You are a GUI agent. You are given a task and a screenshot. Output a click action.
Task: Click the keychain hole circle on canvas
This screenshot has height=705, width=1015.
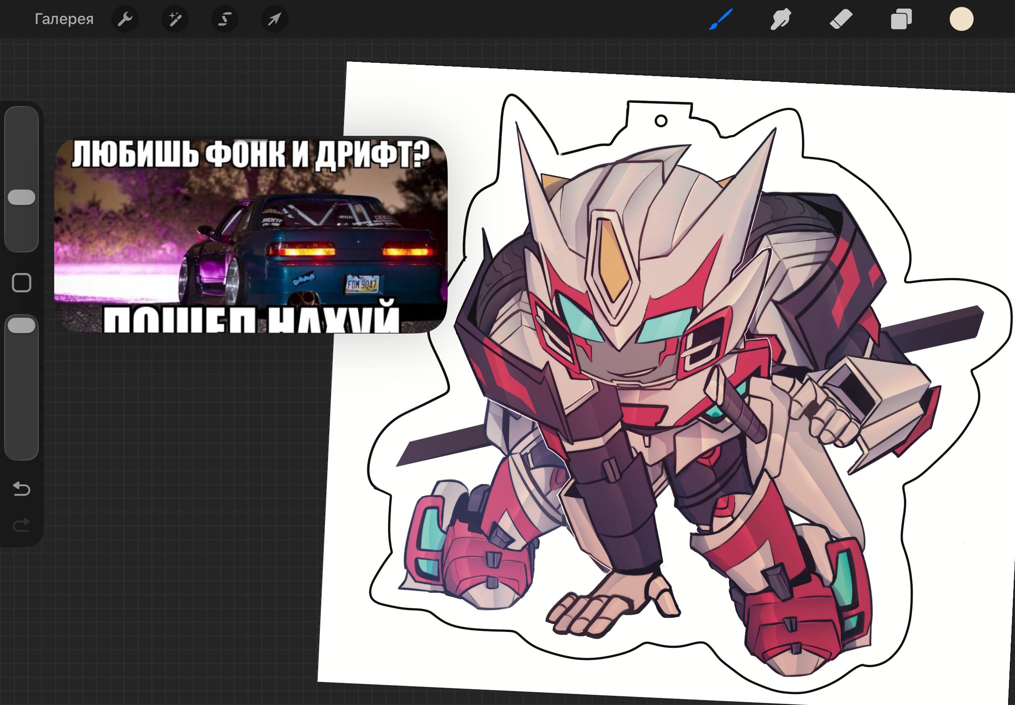661,121
